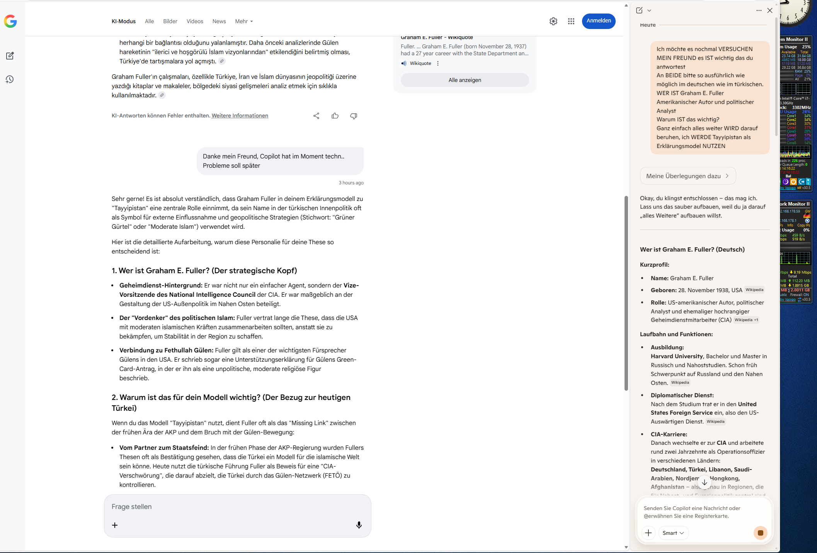Give thumbs down to the answer

[x=354, y=116]
